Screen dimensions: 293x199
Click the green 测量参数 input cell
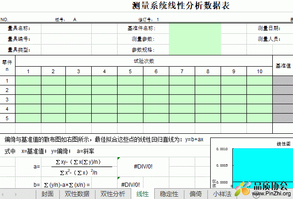pos(195,39)
